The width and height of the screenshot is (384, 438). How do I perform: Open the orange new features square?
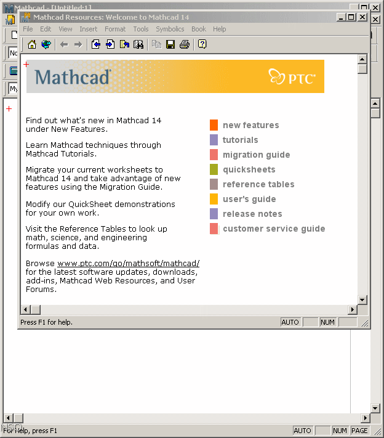[214, 125]
